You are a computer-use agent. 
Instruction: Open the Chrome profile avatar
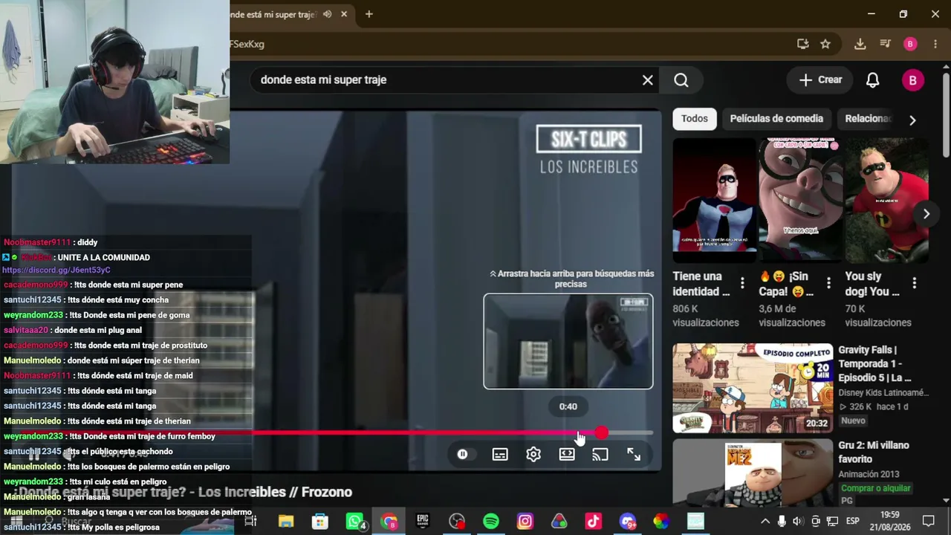[x=910, y=44]
